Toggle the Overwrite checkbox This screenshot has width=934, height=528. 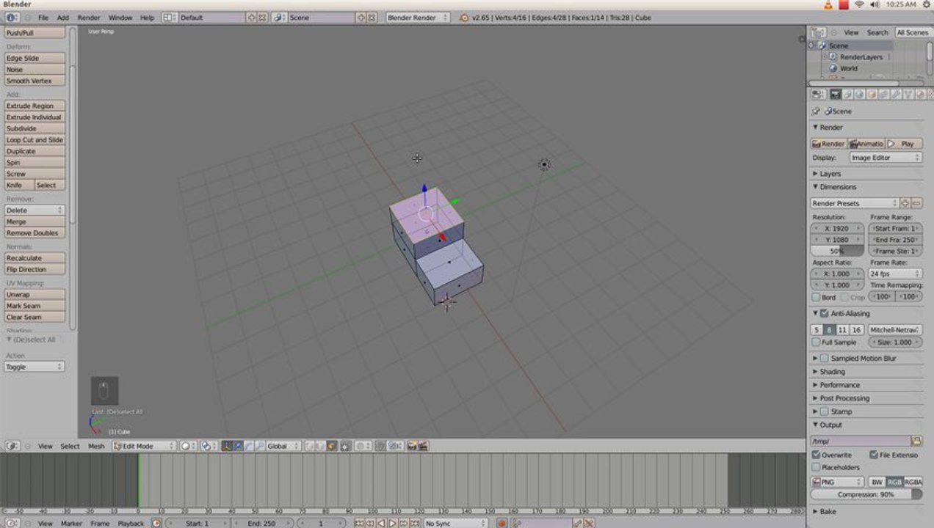(x=817, y=455)
